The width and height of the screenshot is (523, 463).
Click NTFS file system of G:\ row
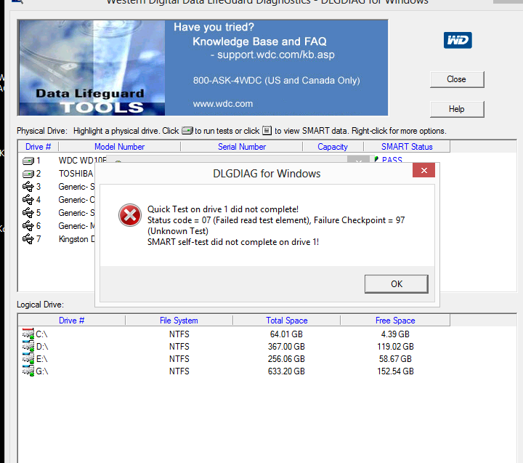tap(179, 371)
